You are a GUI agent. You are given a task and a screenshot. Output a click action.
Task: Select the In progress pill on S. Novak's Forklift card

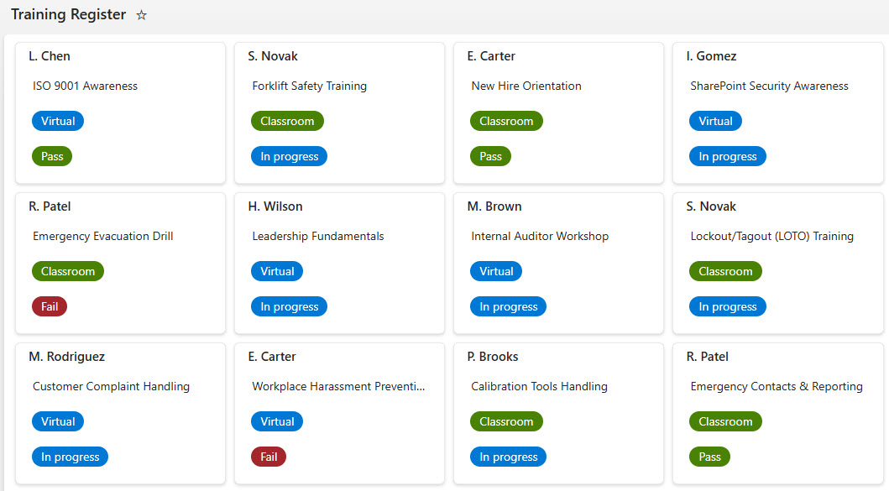point(289,155)
